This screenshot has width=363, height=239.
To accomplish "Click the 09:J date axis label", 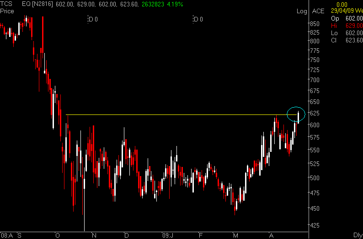I will click(168, 236).
